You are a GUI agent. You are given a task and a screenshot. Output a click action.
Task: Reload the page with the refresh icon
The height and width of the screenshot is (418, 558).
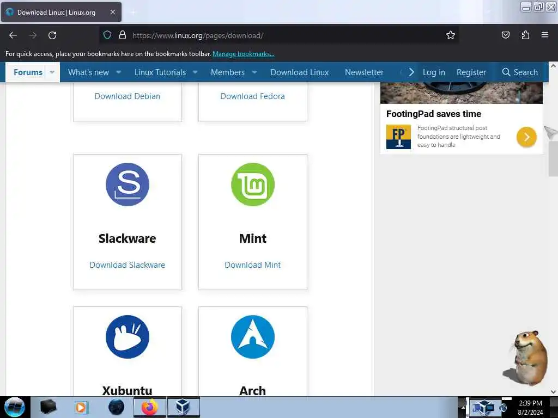point(52,35)
